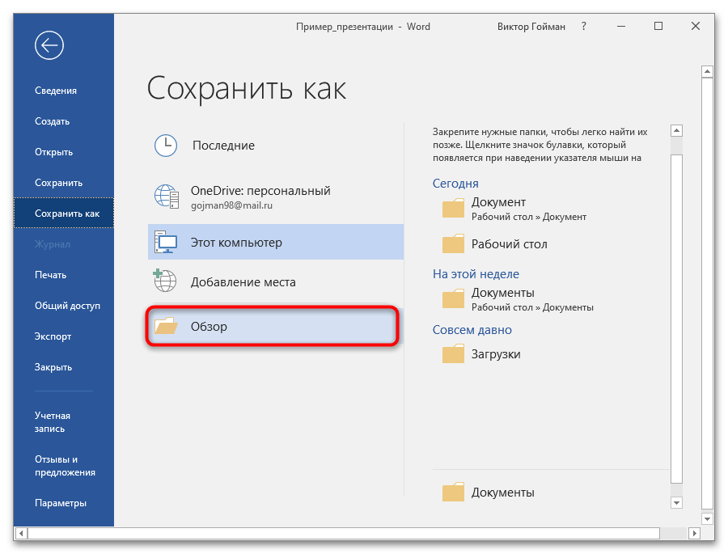728x554 pixels.
Task: Click the horizontal scrollbar right arrow
Action: [x=694, y=533]
